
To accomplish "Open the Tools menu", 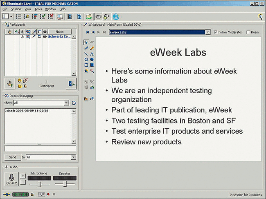I will [38, 9].
